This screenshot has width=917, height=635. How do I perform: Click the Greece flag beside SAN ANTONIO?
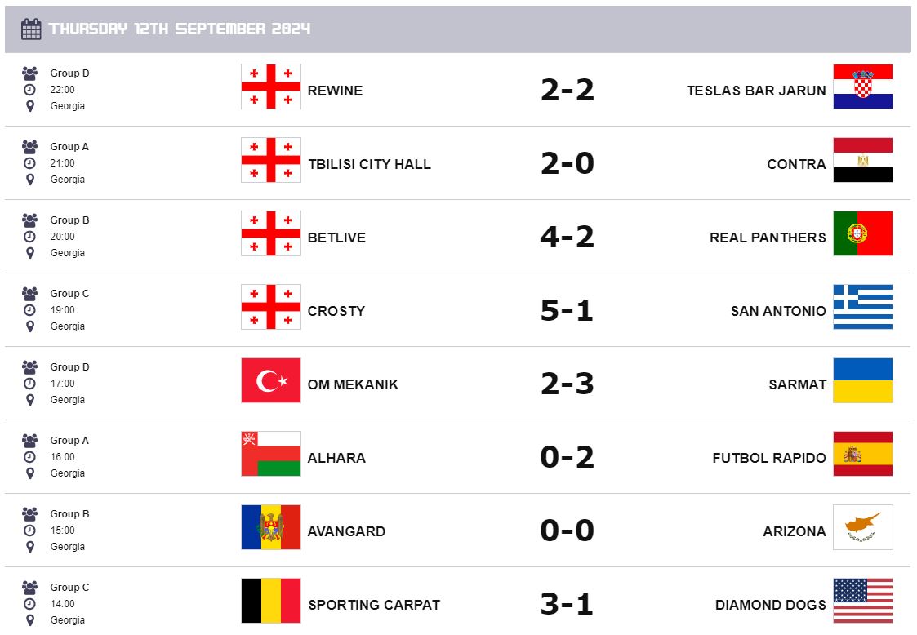pyautogui.click(x=862, y=307)
